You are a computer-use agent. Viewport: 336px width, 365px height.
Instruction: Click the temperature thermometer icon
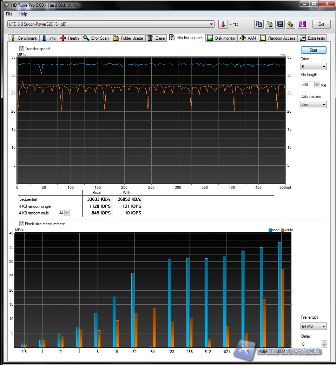click(223, 24)
